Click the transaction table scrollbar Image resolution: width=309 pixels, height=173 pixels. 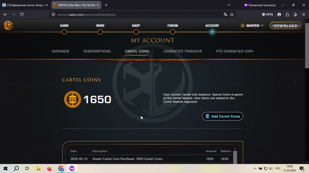pos(235,157)
